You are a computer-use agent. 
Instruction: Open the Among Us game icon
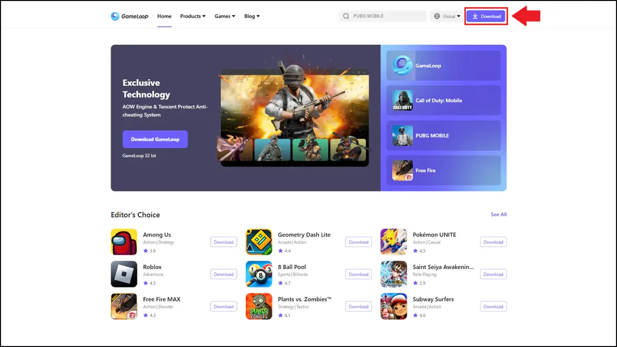tap(124, 242)
